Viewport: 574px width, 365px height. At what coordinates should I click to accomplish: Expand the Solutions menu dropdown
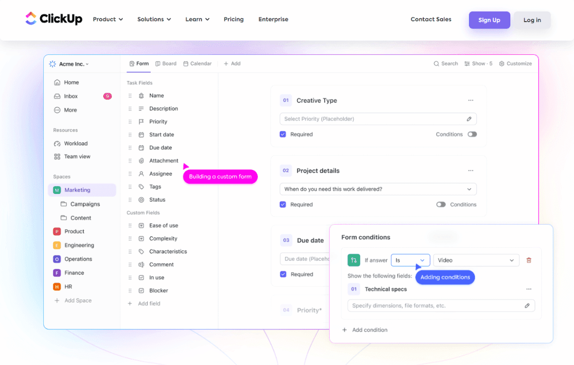coord(154,19)
